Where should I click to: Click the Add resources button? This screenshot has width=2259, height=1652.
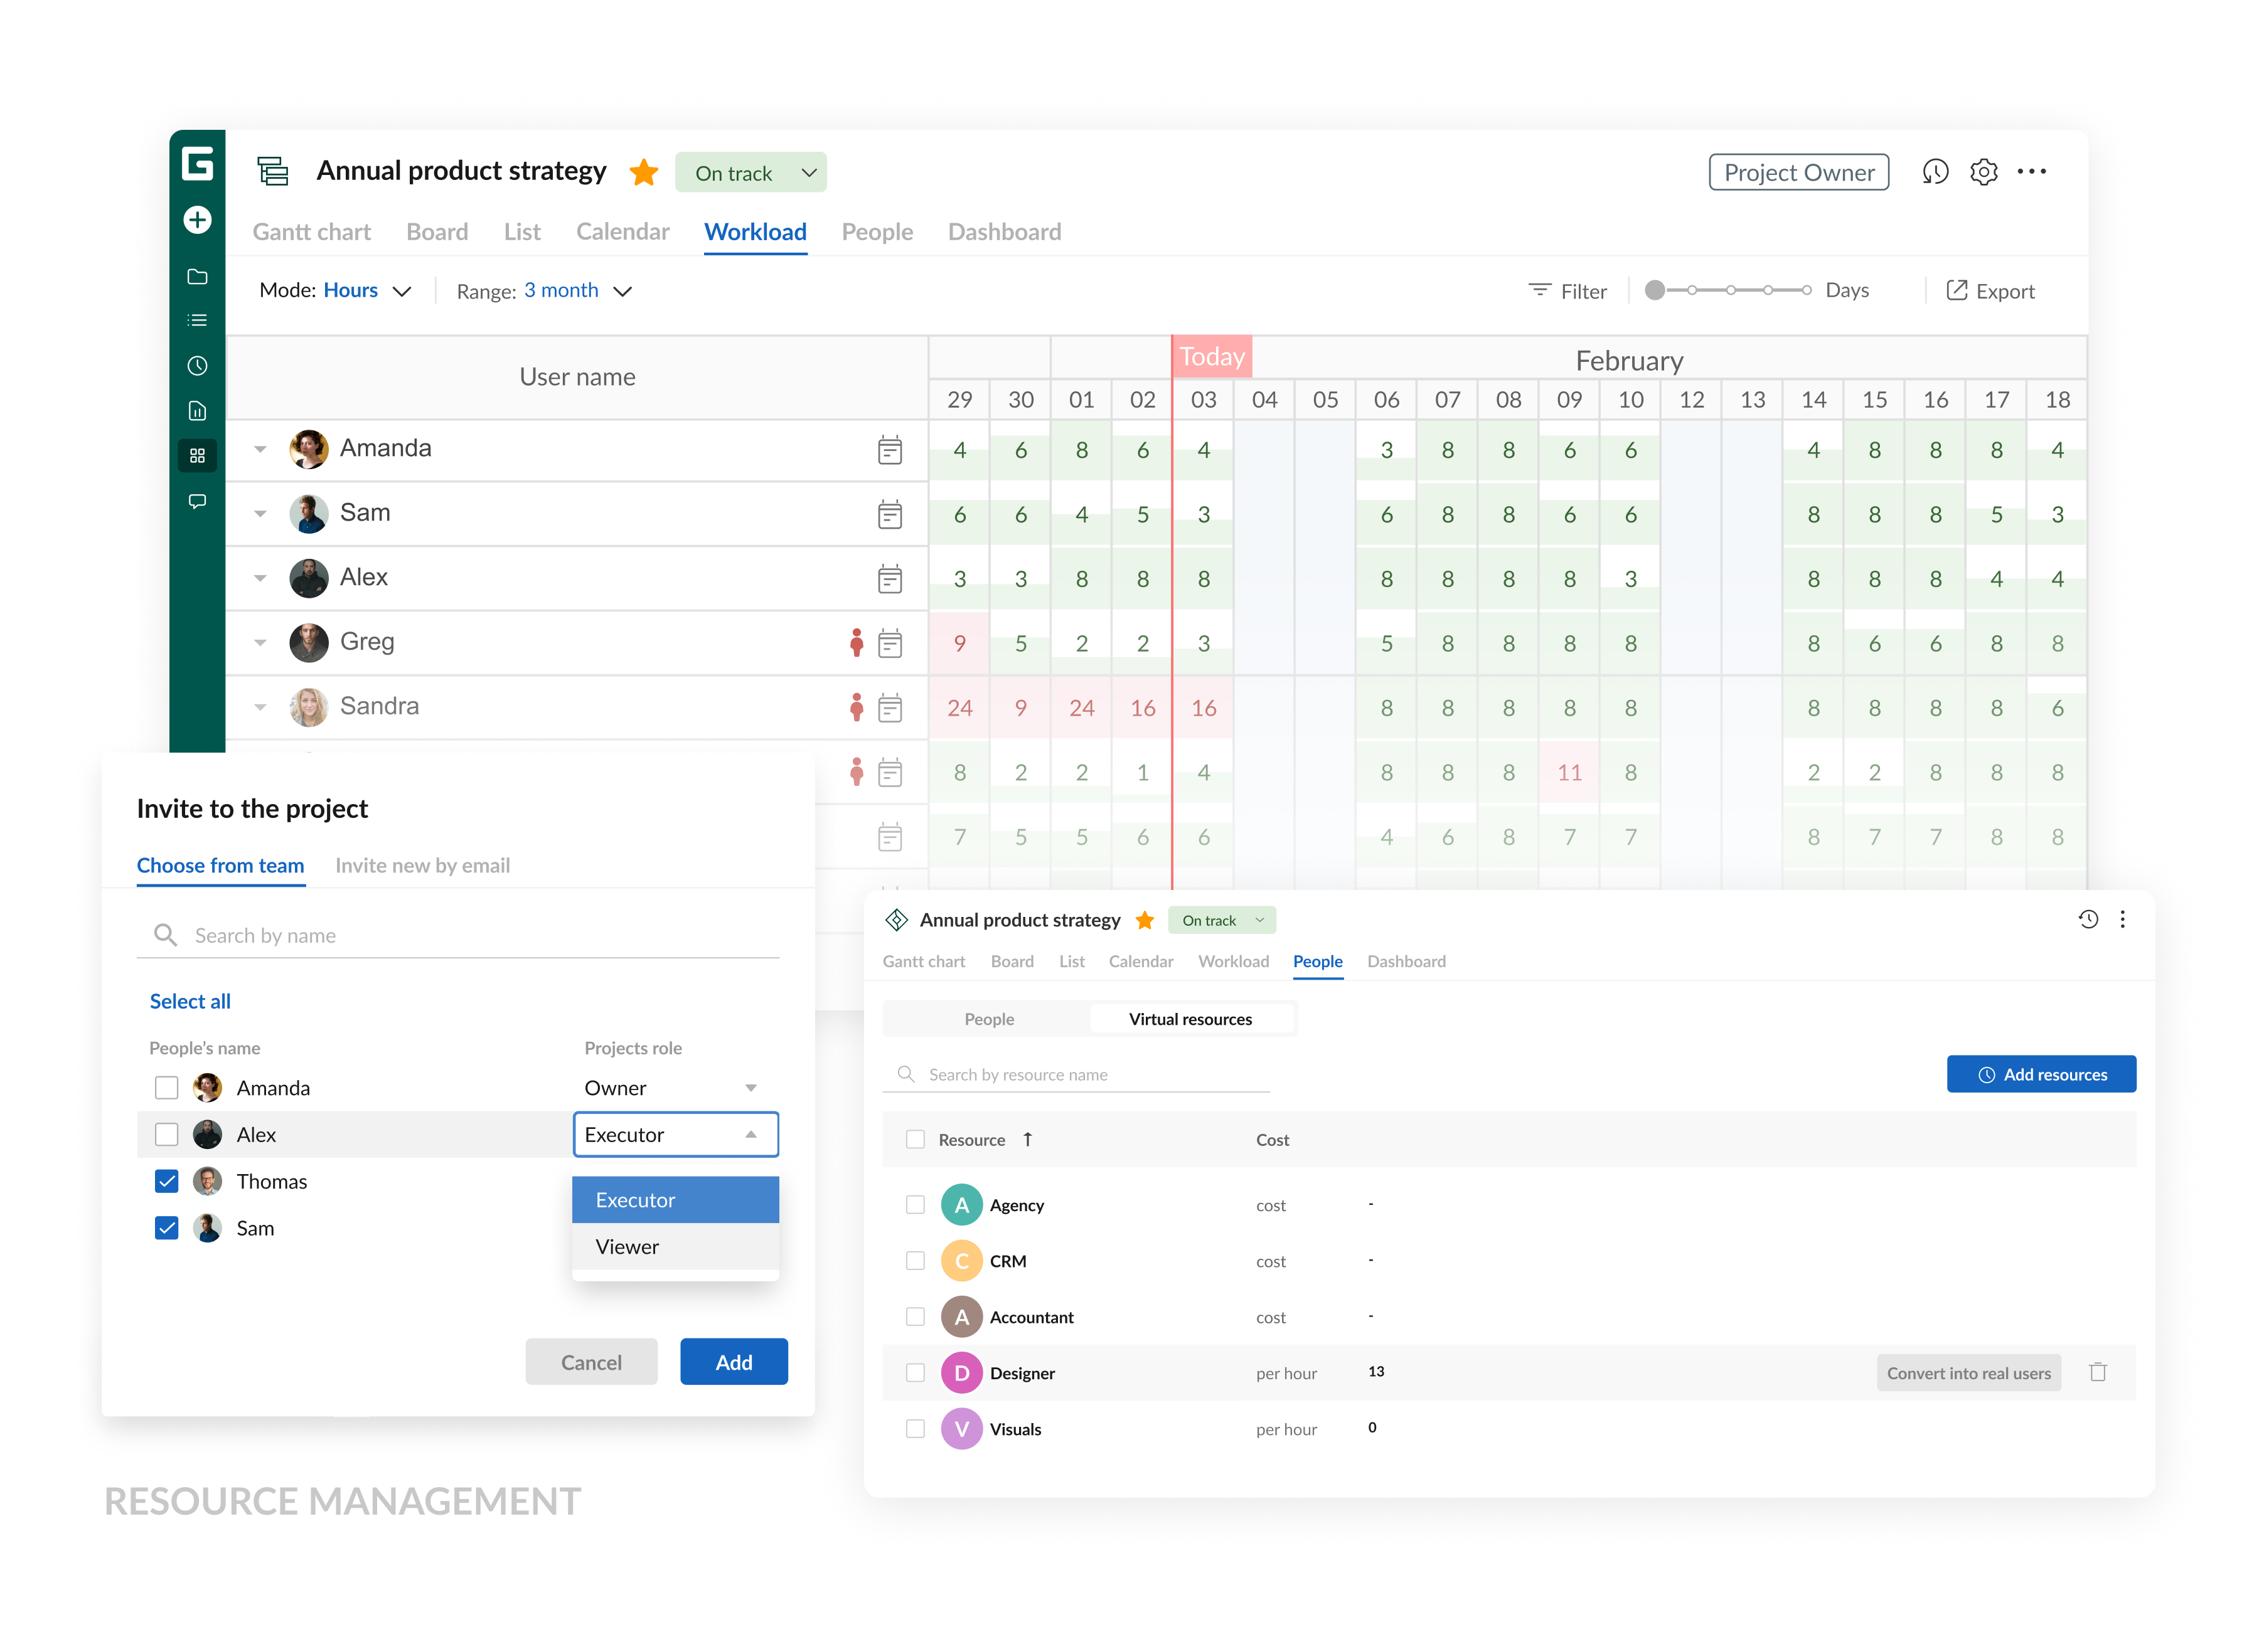pos(2042,1074)
